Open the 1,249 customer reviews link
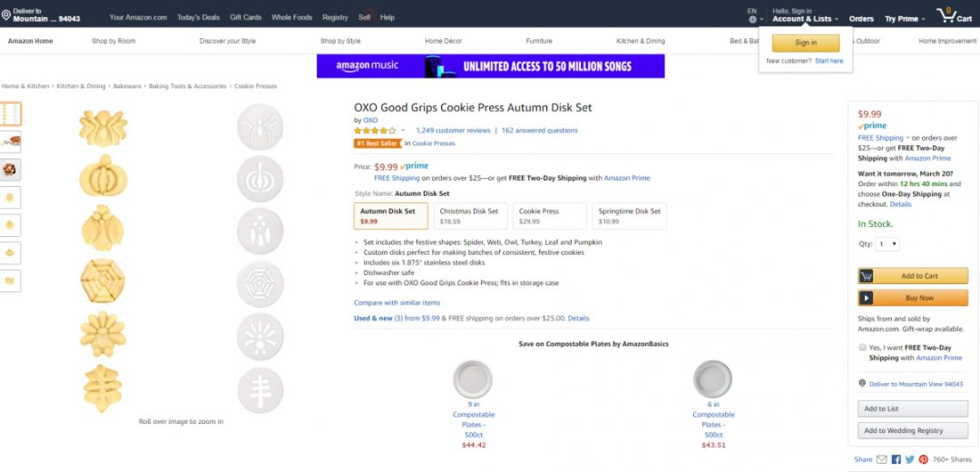Image resolution: width=980 pixels, height=472 pixels. (x=453, y=131)
